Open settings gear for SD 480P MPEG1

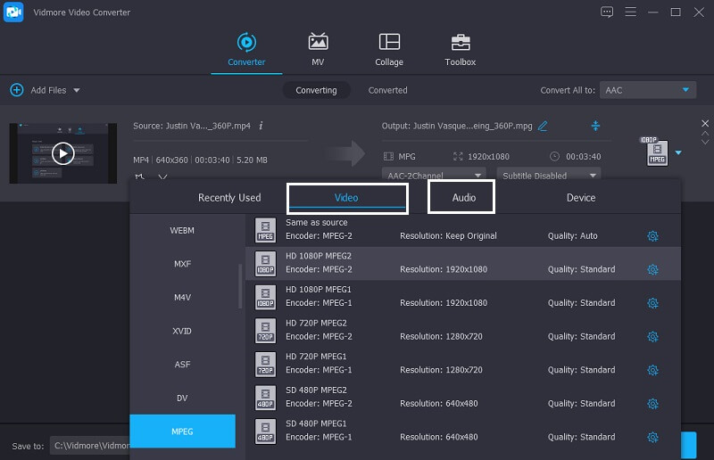click(652, 437)
